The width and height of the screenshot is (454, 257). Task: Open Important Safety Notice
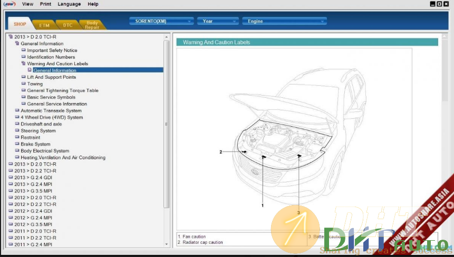click(x=52, y=50)
